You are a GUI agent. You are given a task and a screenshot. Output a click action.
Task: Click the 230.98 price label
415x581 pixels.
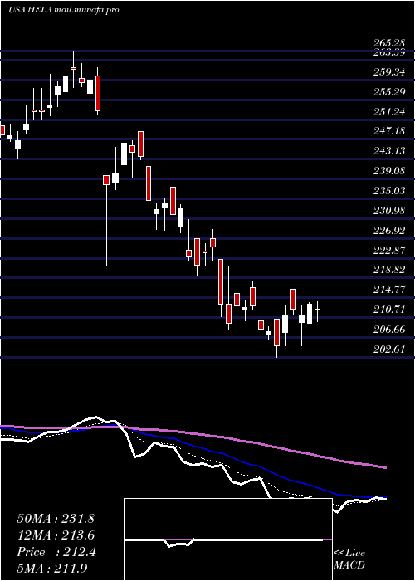point(389,211)
